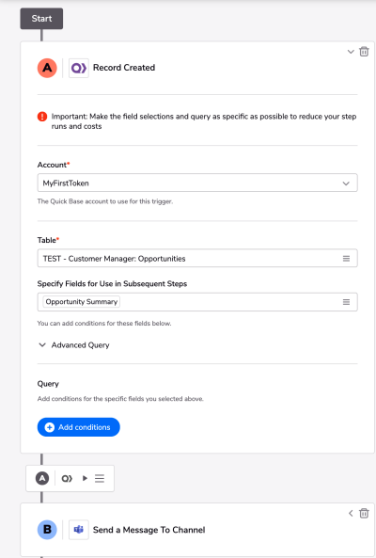Click the Quickbase logo icon in step A
This screenshot has width=376, height=558.
[79, 68]
